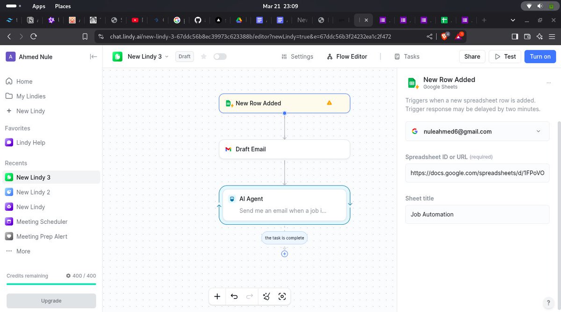Open the help question mark button
Screen dimensions: 561x312
coord(548,303)
